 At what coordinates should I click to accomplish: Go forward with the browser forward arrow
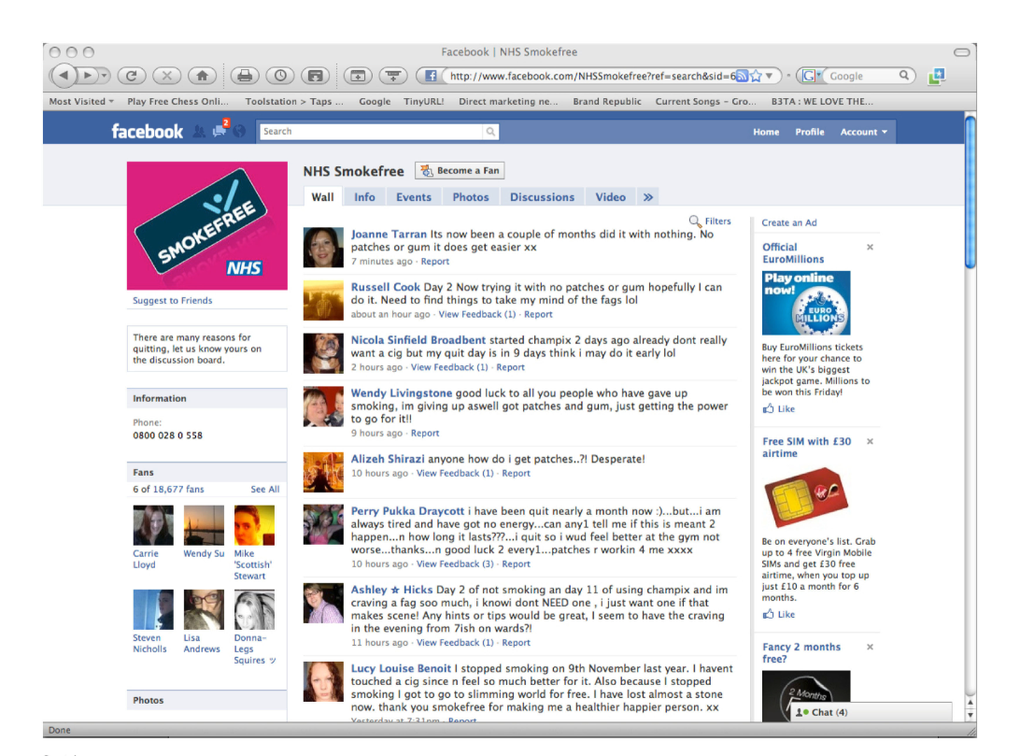pyautogui.click(x=87, y=76)
